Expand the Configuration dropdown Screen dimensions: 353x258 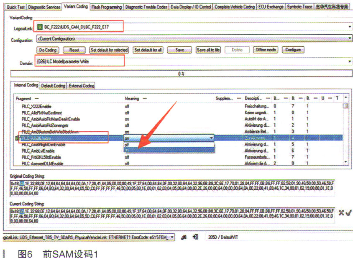350,39
